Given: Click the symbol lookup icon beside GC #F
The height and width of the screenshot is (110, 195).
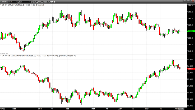Looking at the screenshot, I should coord(19,2).
